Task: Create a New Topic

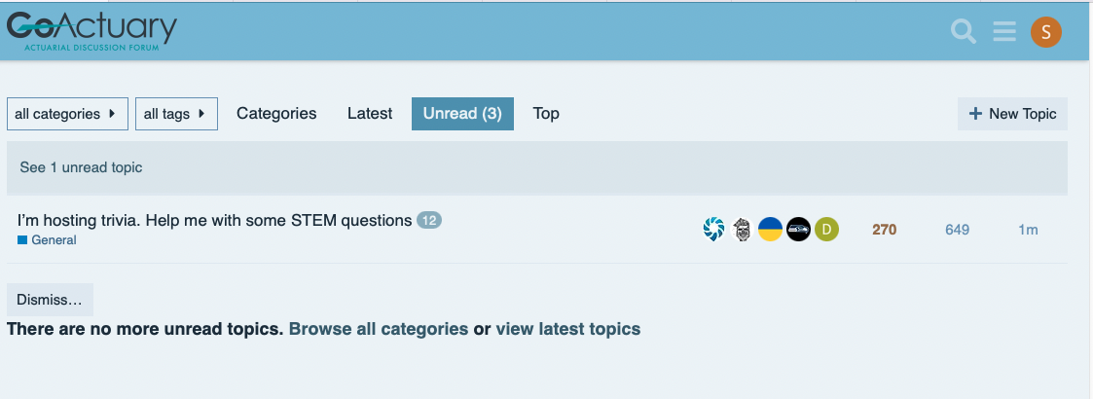Action: pos(1012,114)
